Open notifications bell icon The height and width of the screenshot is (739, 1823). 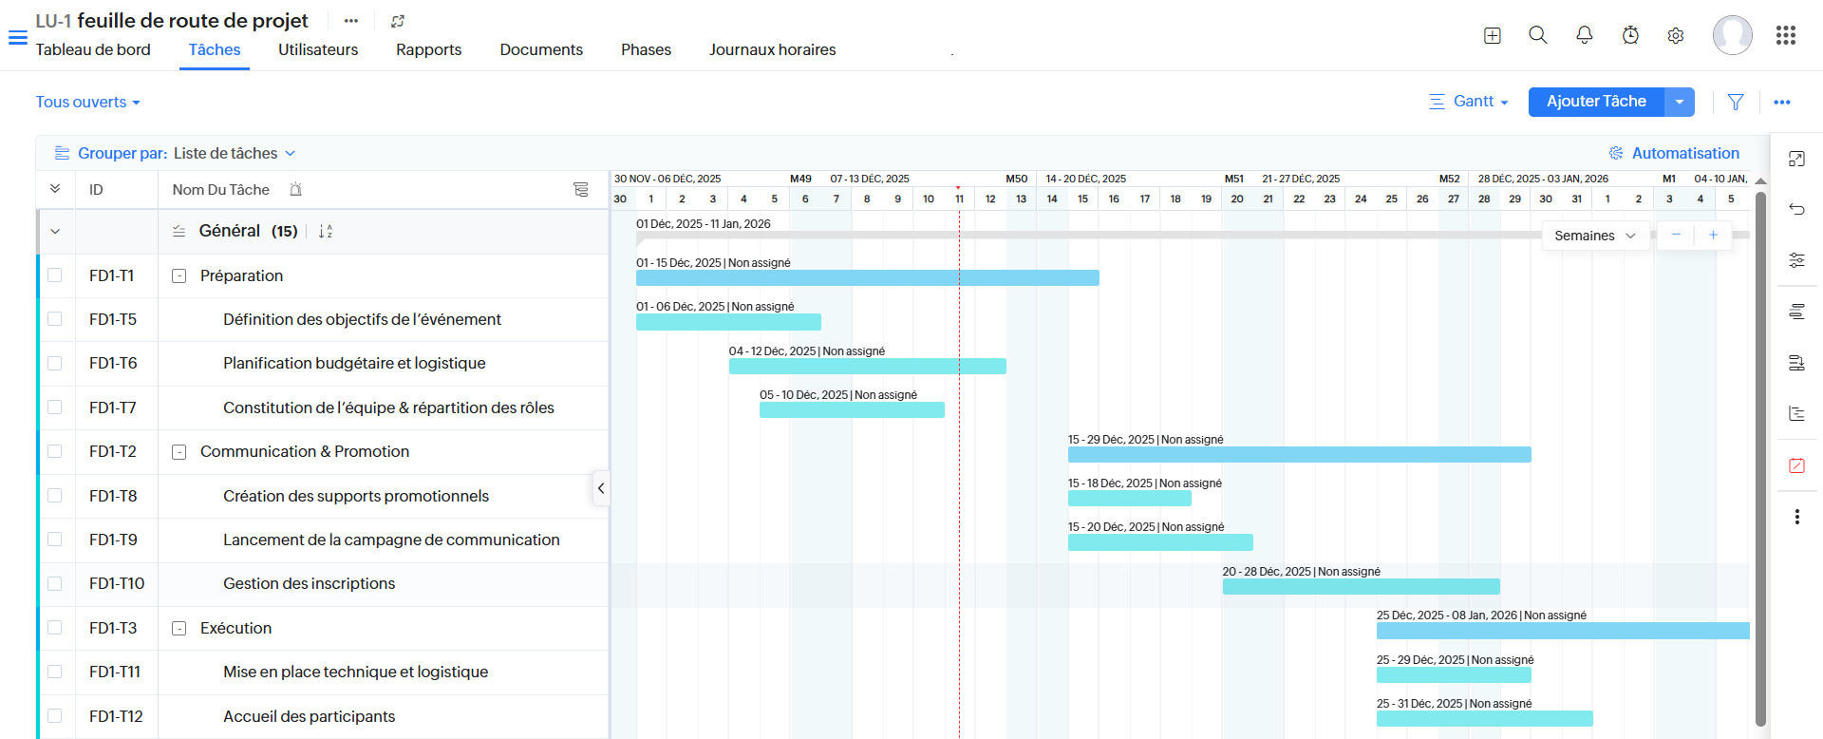[x=1584, y=35]
